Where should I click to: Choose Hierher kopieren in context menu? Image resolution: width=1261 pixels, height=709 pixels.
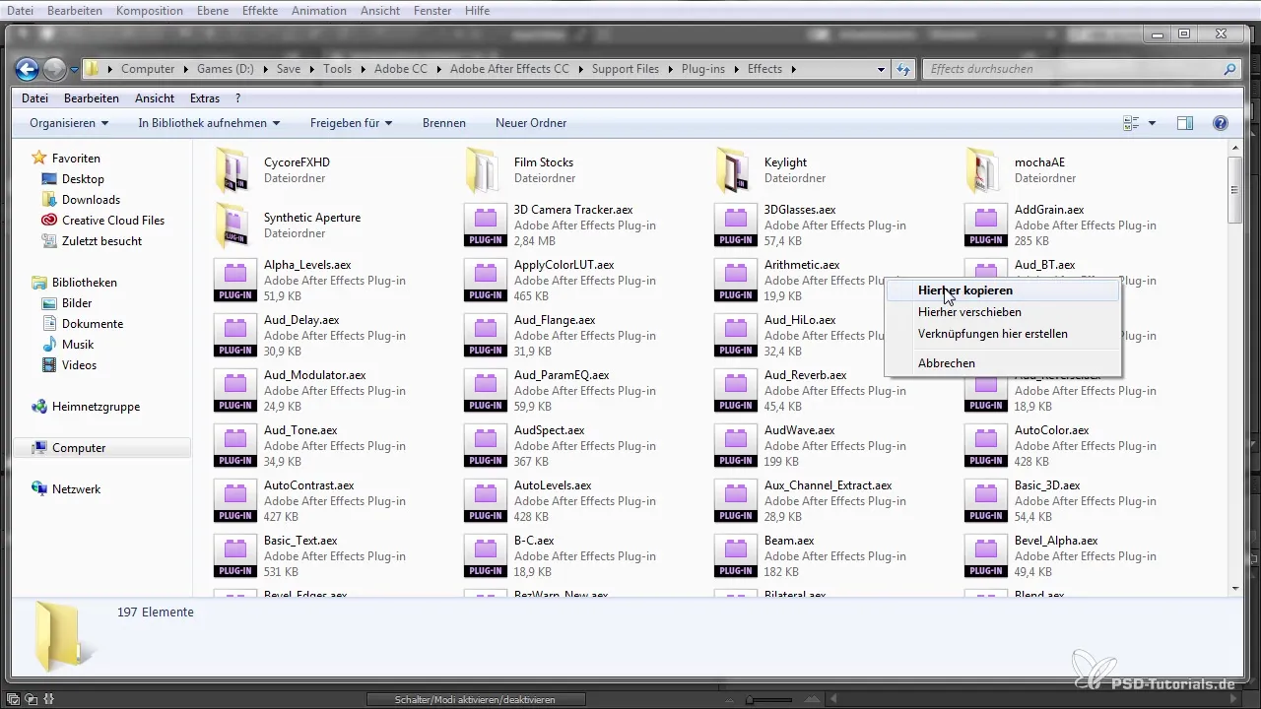click(x=1002, y=290)
